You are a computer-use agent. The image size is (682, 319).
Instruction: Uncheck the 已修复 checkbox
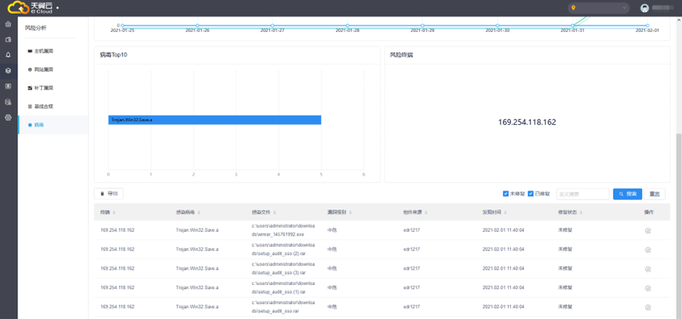point(530,194)
